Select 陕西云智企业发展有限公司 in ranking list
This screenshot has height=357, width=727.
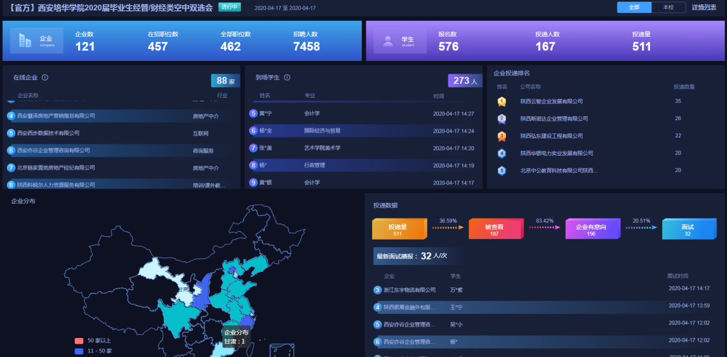551,102
